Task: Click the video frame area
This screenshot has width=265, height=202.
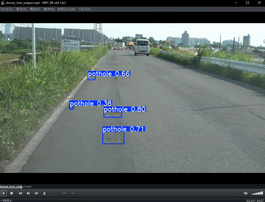Action: click(x=132, y=98)
